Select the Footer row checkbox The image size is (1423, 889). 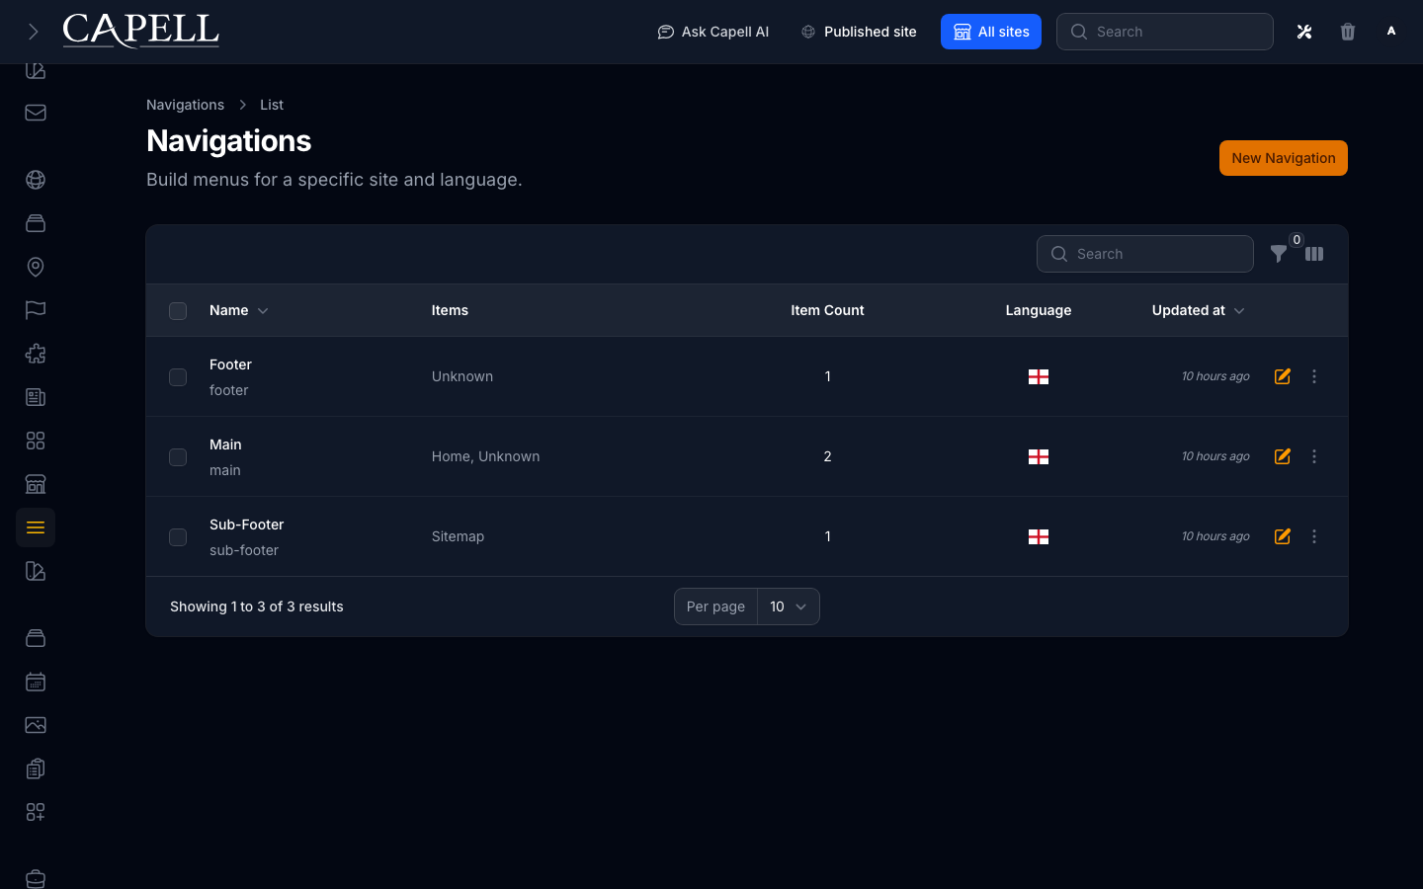(178, 377)
